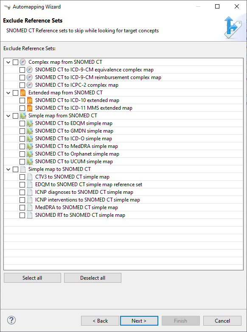Collapse the Simple map to SNOMED CT group
The height and width of the screenshot is (332, 247).
[8, 169]
